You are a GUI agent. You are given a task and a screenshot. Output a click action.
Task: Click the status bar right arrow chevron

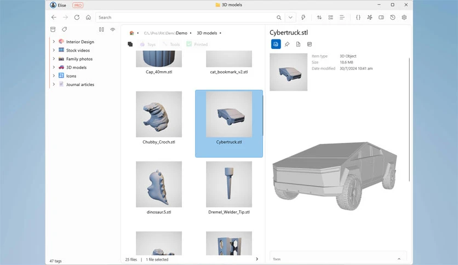pos(257,259)
